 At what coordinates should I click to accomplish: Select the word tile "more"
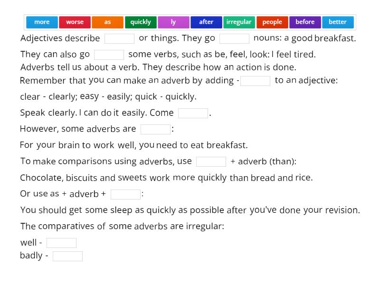tap(42, 22)
